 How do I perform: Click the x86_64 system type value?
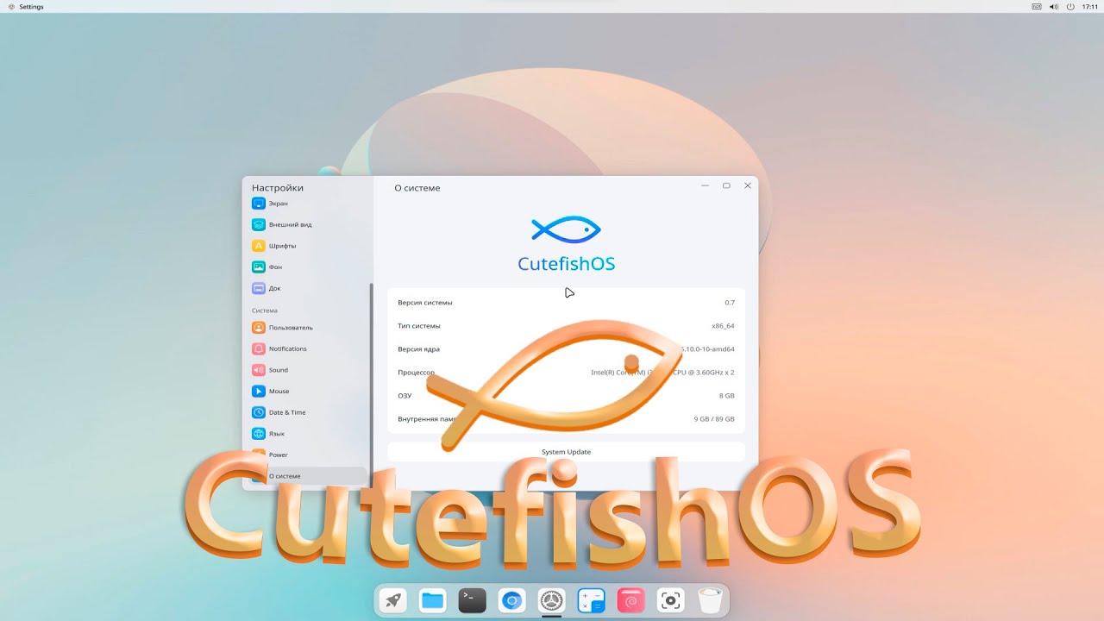pos(723,326)
